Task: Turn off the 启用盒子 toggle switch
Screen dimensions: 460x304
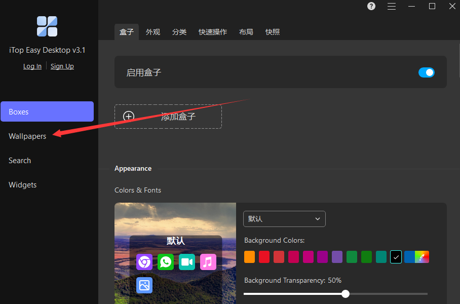Action: [426, 72]
